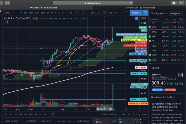Image resolution: width=186 pixels, height=124 pixels.
Task: Open the Text Notes tab
Action: (31, 121)
